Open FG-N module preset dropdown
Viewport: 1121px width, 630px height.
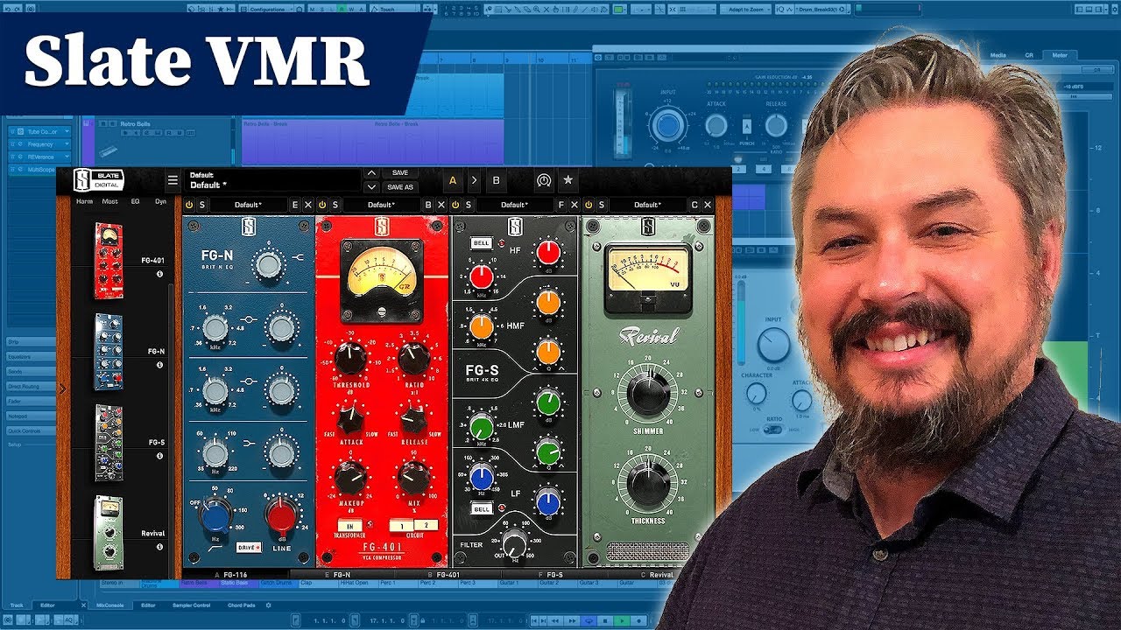coord(248,205)
